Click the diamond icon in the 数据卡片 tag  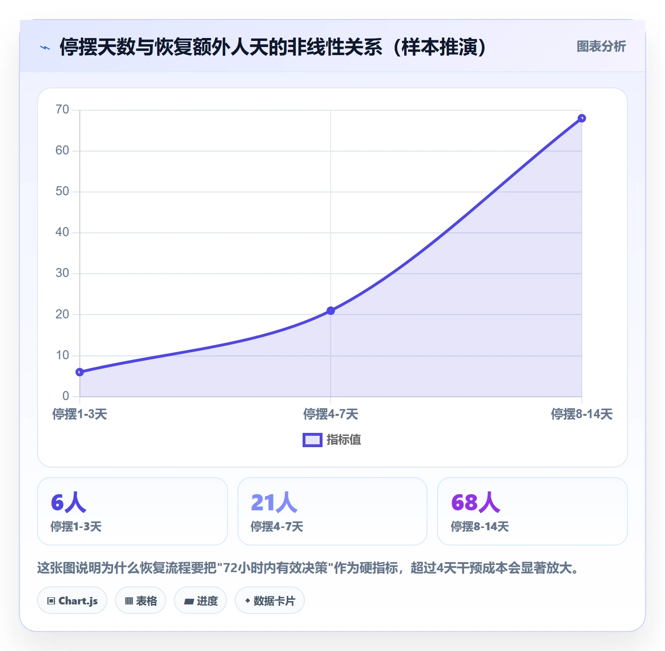pyautogui.click(x=247, y=601)
